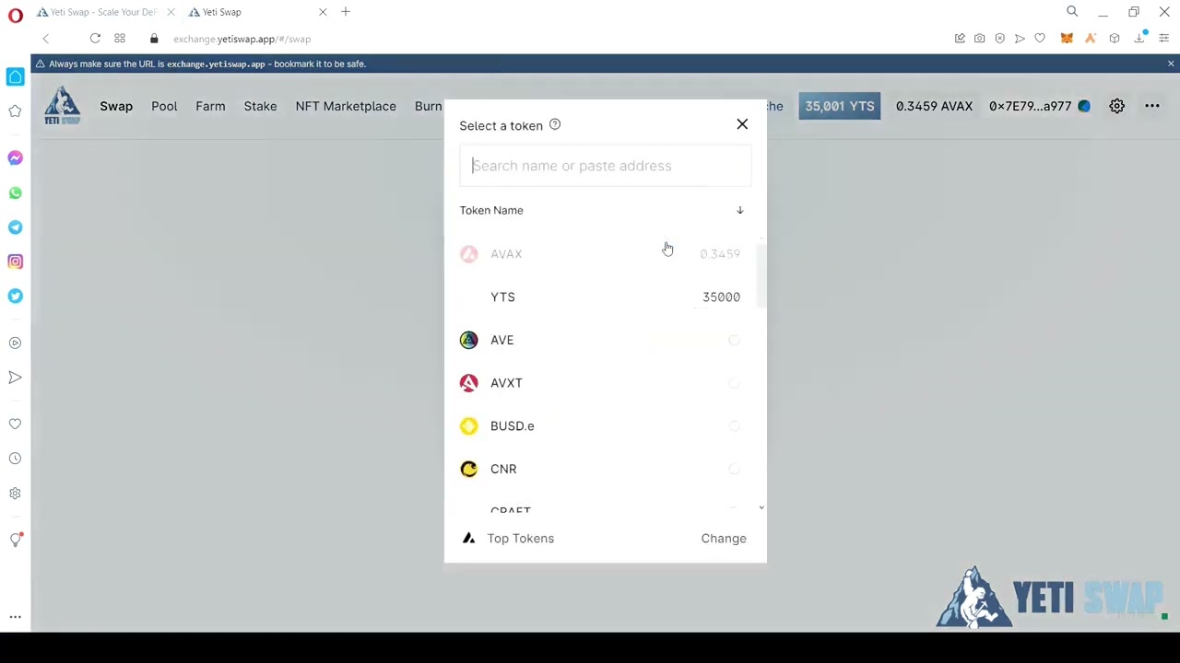Open the Pool page
This screenshot has width=1180, height=663.
tap(164, 106)
